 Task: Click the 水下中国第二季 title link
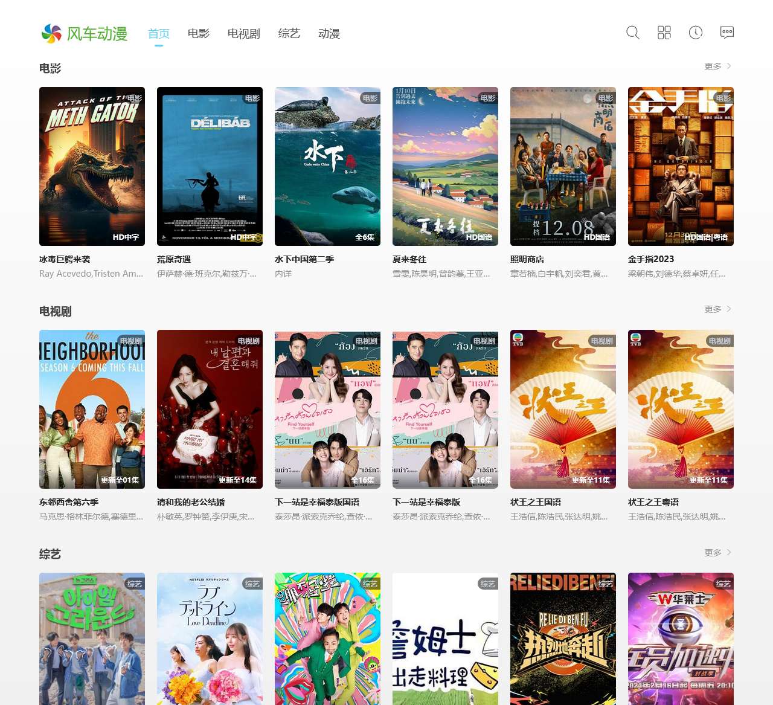click(x=304, y=259)
